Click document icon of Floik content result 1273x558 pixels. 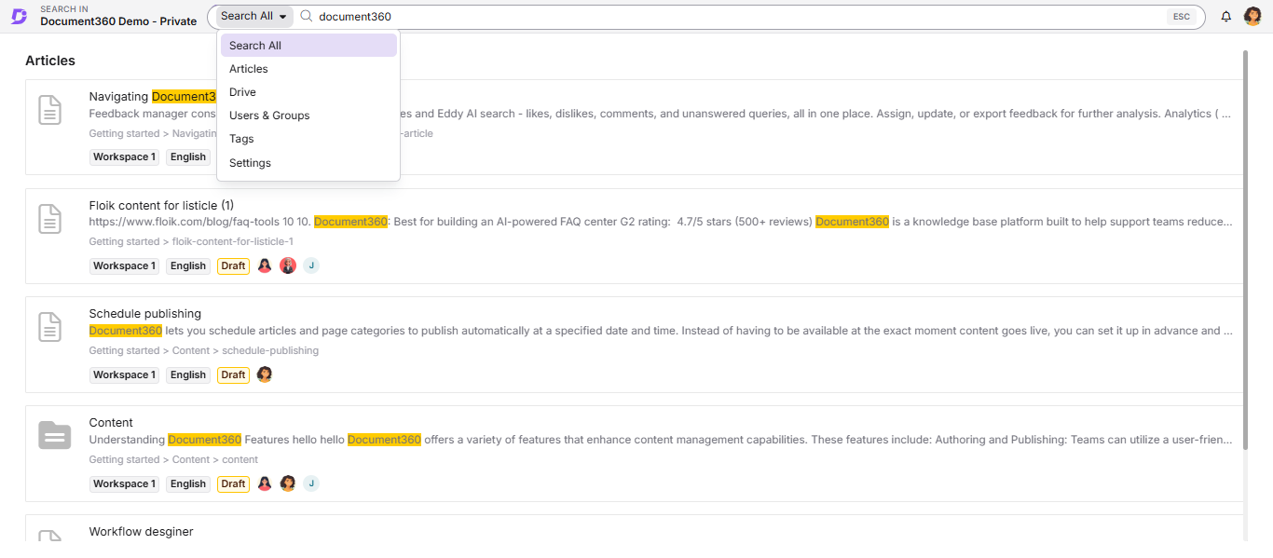[x=49, y=219]
